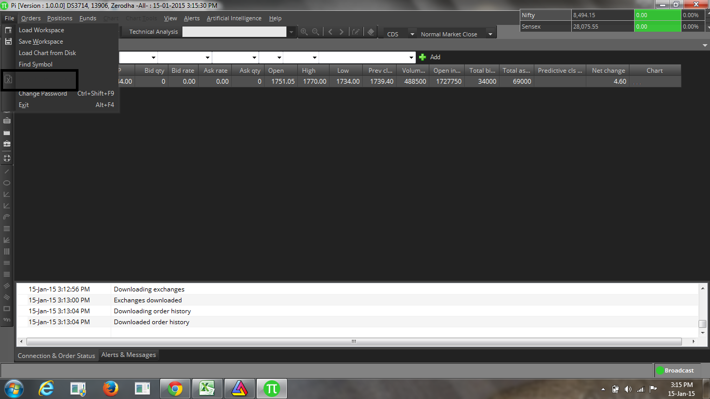Click the Net change column header
The width and height of the screenshot is (710, 399).
tap(608, 71)
